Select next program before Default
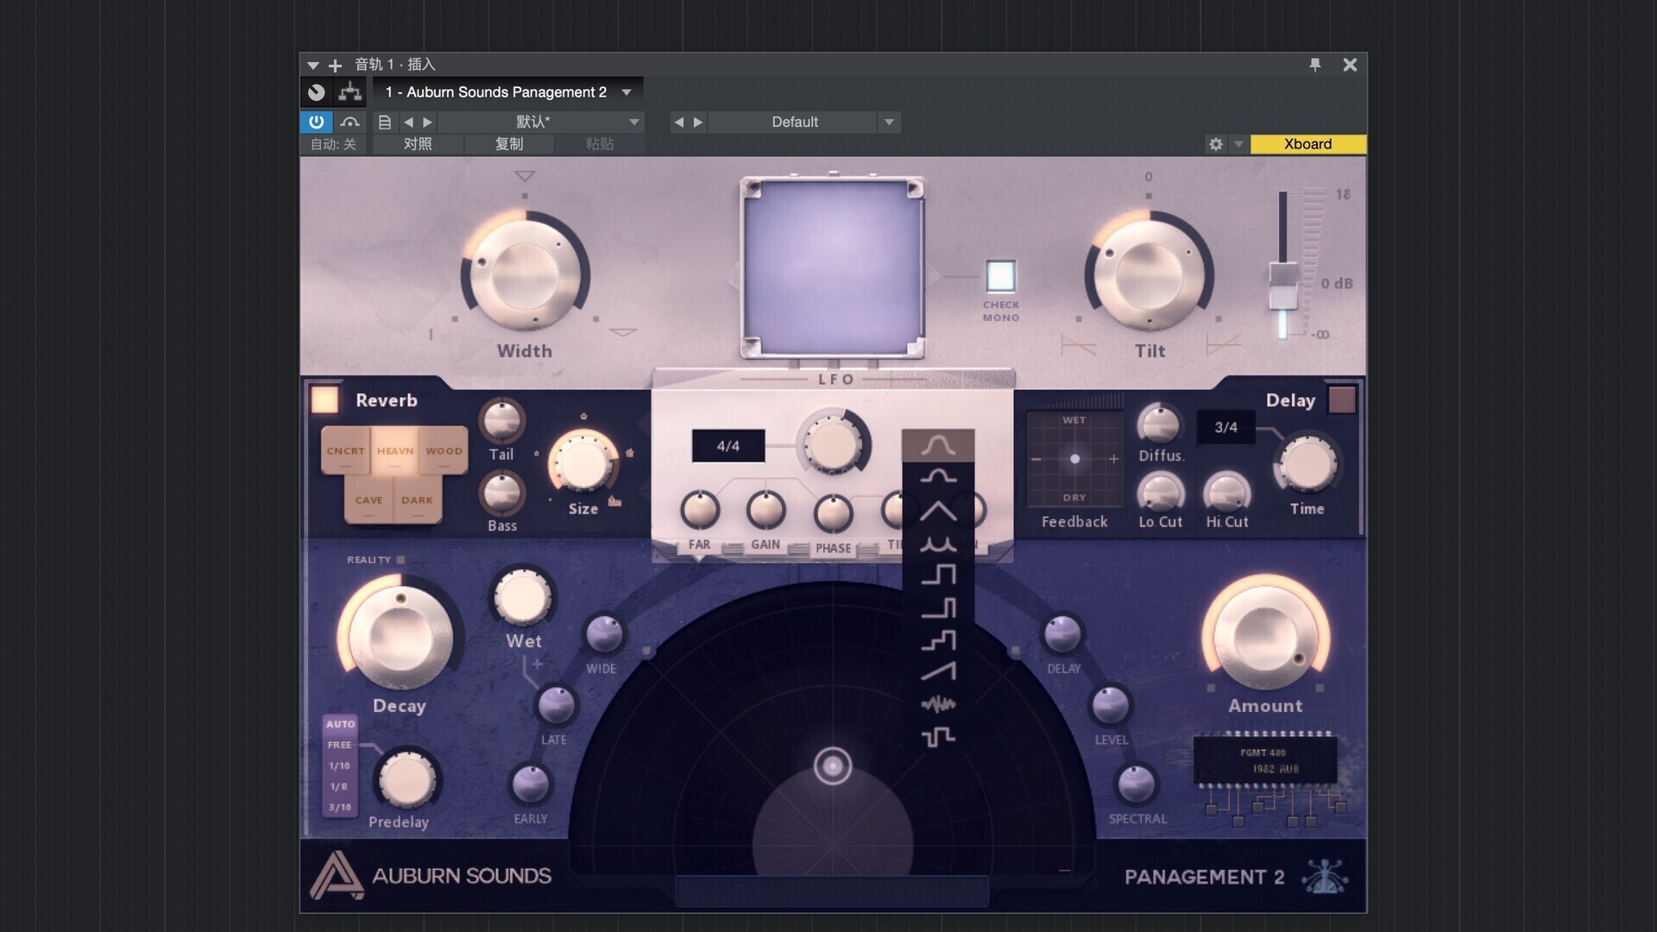 tap(698, 122)
